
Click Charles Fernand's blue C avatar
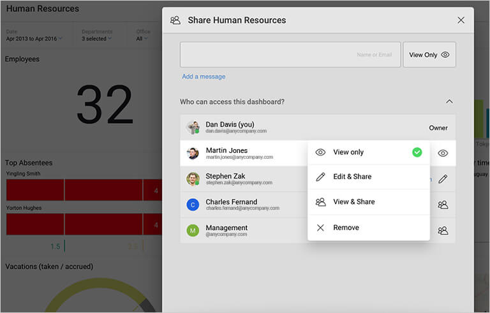[x=193, y=205]
